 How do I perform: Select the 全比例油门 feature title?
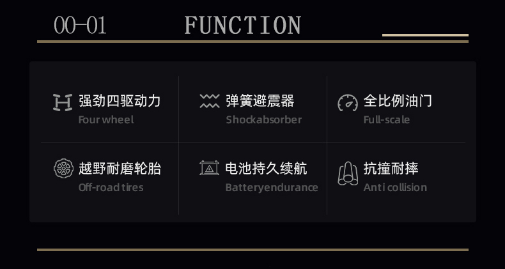(x=398, y=101)
